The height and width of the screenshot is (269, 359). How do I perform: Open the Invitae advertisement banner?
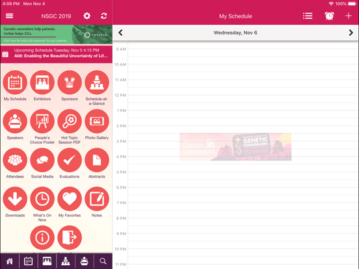point(57,34)
